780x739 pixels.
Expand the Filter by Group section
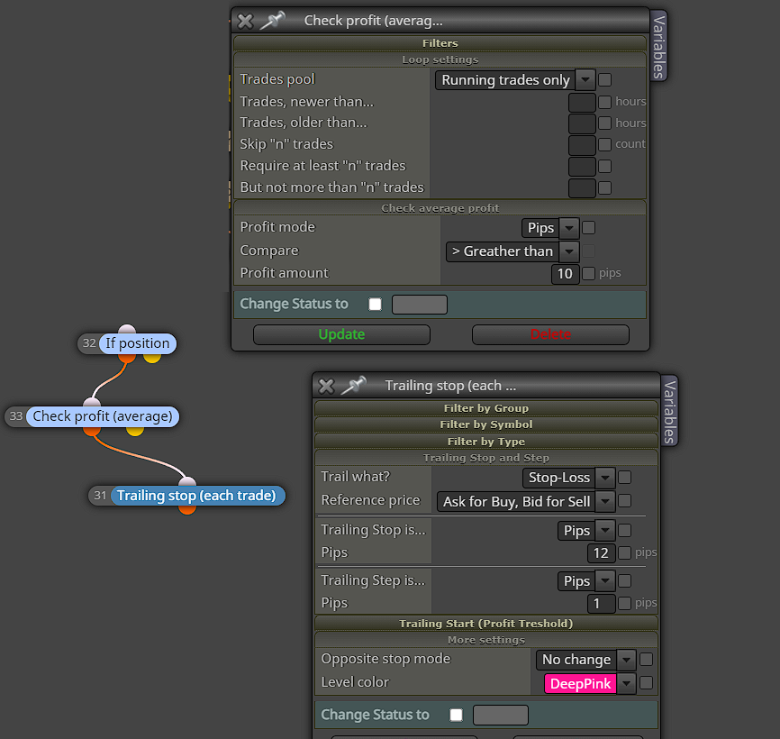click(486, 408)
